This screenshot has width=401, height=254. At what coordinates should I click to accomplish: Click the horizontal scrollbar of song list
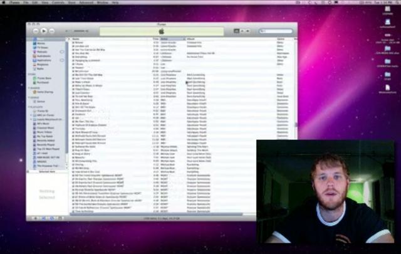[156, 214]
